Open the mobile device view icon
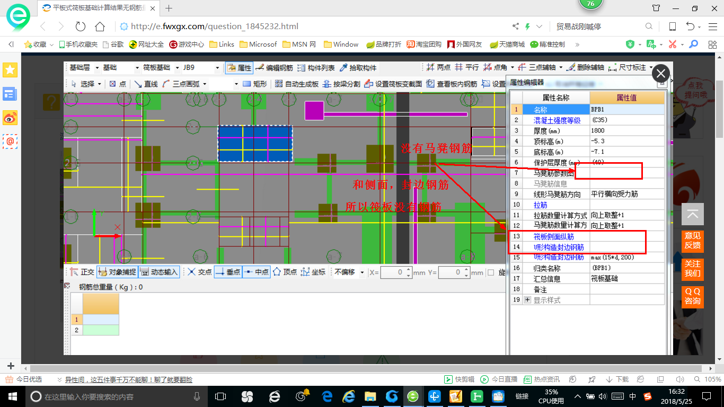 [x=673, y=26]
